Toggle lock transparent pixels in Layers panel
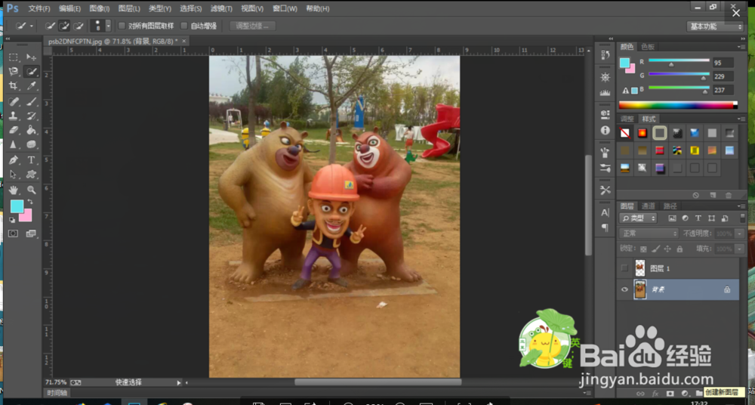The height and width of the screenshot is (405, 755). (643, 249)
